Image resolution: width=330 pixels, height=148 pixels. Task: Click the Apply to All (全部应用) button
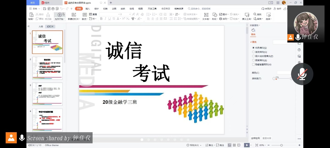(x=255, y=138)
